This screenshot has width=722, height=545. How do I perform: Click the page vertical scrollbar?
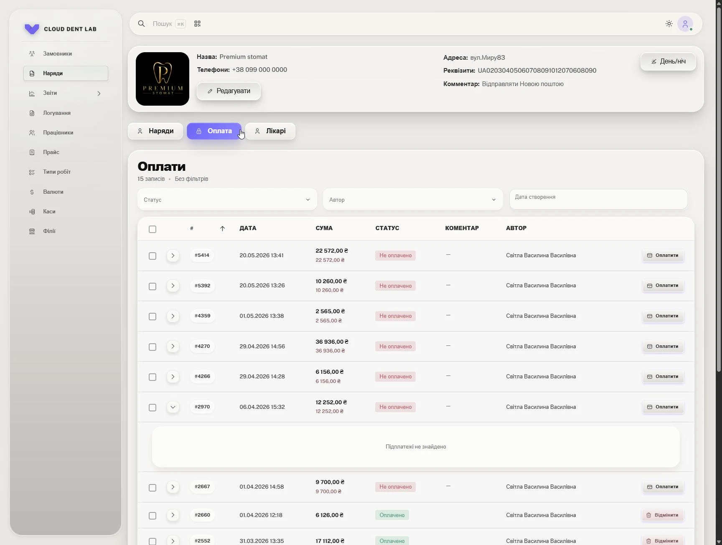click(719, 190)
